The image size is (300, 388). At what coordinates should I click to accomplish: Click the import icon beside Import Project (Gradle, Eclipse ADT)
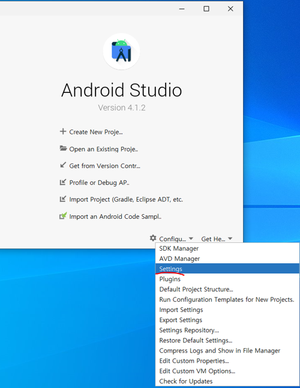(63, 198)
